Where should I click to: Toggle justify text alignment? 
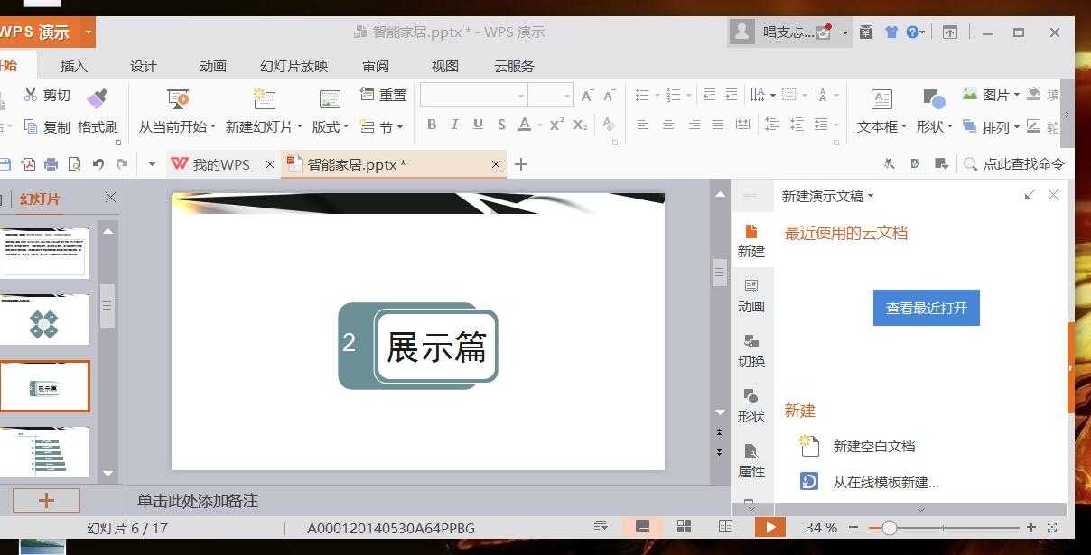[718, 125]
